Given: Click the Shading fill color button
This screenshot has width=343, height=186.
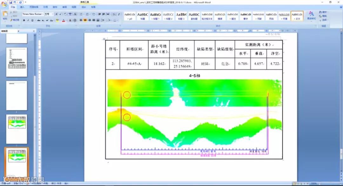Looking at the screenshot, I should click(109, 20).
